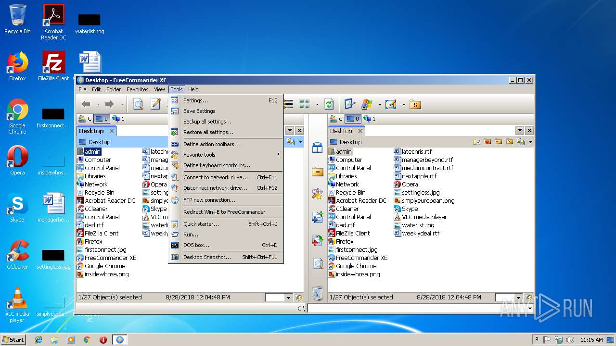Select drive C button in right panel
Screen dimensions: 616x346
[x=336, y=119]
